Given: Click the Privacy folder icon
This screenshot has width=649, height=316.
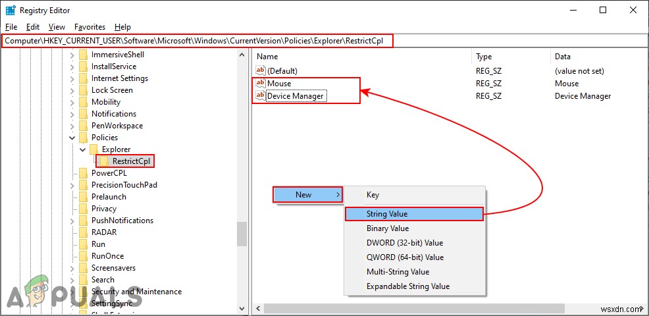Looking at the screenshot, I should coord(84,208).
